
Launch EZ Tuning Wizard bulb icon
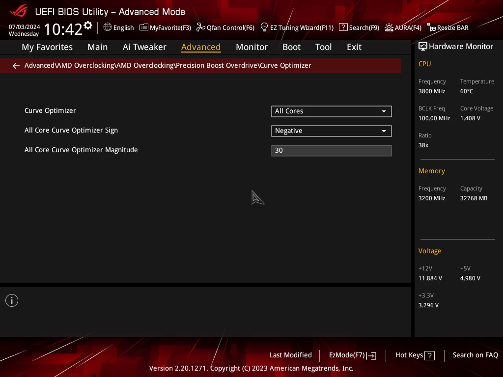264,27
